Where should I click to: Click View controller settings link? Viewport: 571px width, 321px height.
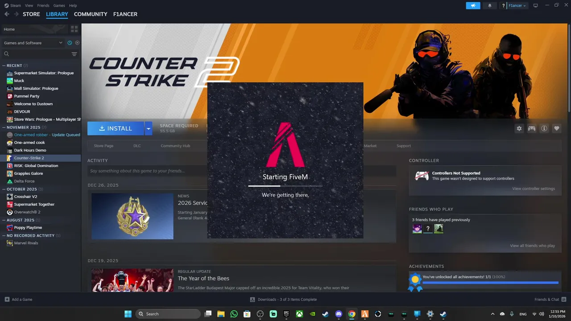pos(534,189)
